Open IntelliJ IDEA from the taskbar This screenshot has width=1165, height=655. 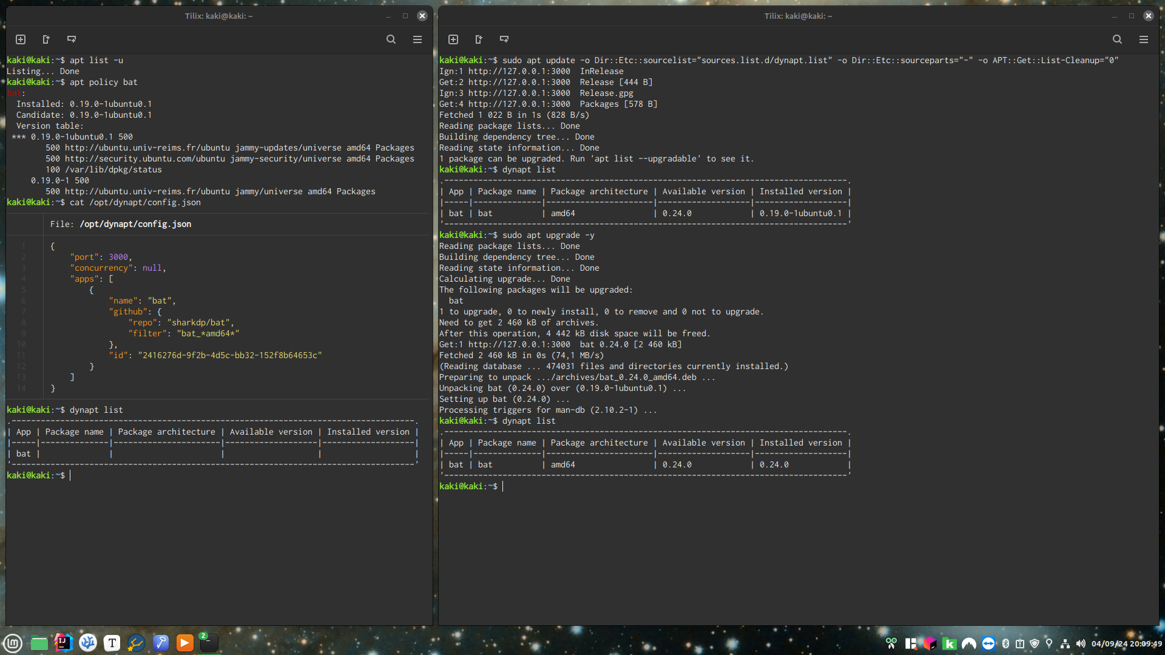pyautogui.click(x=64, y=643)
